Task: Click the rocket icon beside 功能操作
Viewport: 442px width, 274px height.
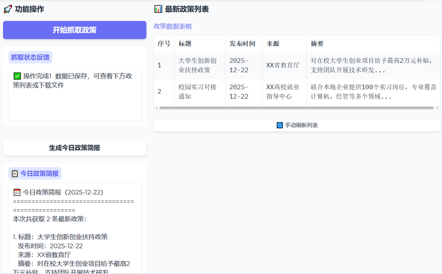Action: pyautogui.click(x=8, y=9)
